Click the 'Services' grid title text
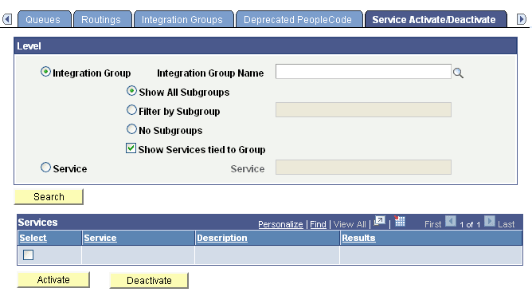The height and width of the screenshot is (296, 532). [x=37, y=223]
